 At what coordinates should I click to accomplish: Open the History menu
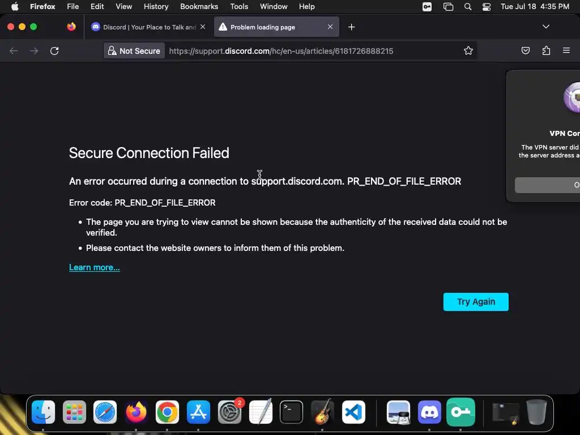pos(156,6)
